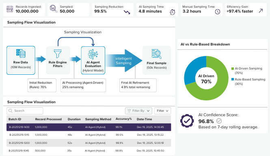The height and width of the screenshot is (156, 270).
Task: Click the AI Processing (Agent-Driven) 25% remaining callout
Action: (x=83, y=85)
